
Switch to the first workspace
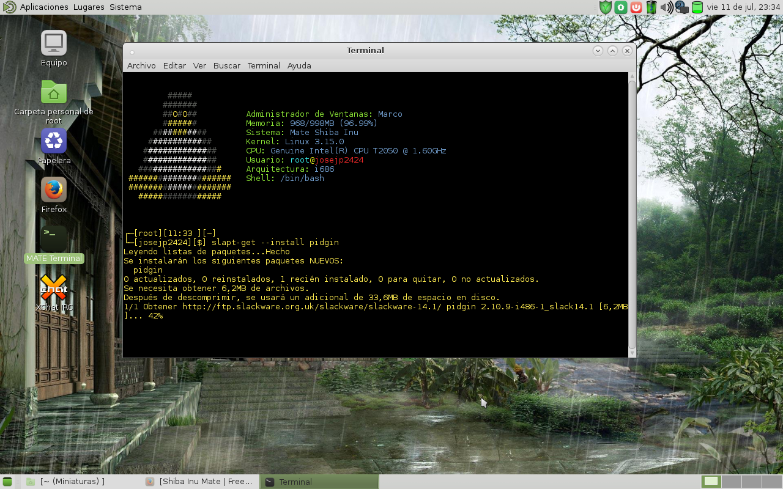711,482
